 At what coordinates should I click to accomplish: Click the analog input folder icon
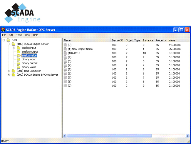pyautogui.click(x=19, y=48)
